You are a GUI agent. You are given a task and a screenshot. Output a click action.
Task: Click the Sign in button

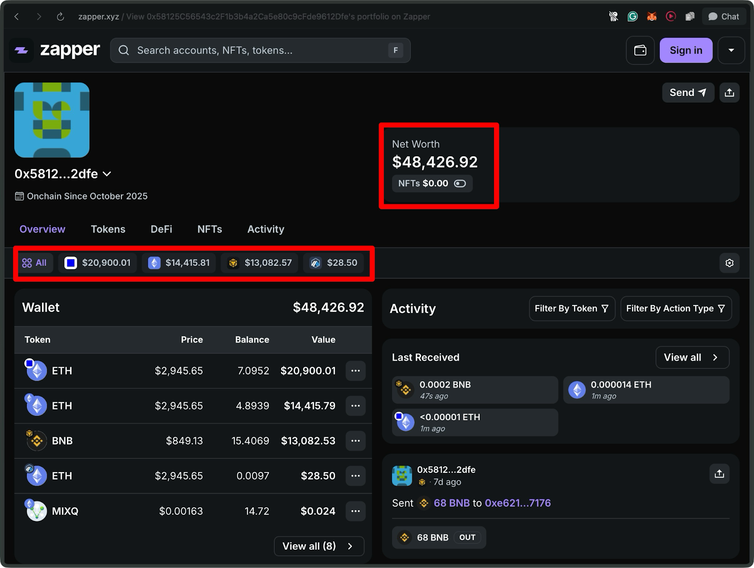(x=686, y=50)
